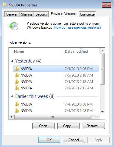Screen dimensions: 114x147
Task: Open 'How do I use previous versions?' link
Action: 78,27
